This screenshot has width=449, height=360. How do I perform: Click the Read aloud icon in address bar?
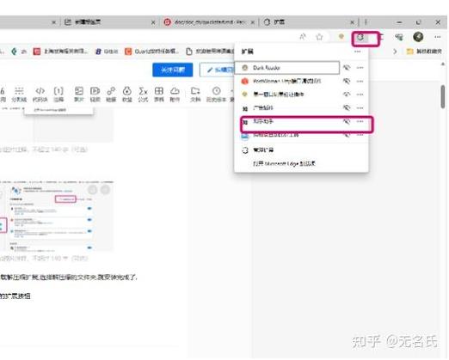pos(303,37)
